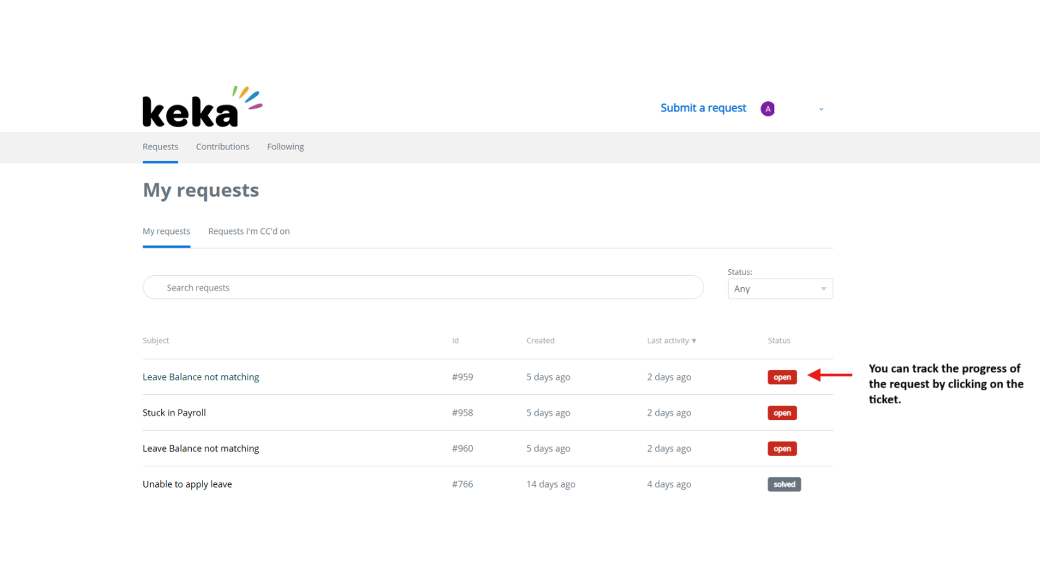This screenshot has width=1040, height=585.
Task: Open Leave Balance not matching ticket #959
Action: (x=200, y=377)
